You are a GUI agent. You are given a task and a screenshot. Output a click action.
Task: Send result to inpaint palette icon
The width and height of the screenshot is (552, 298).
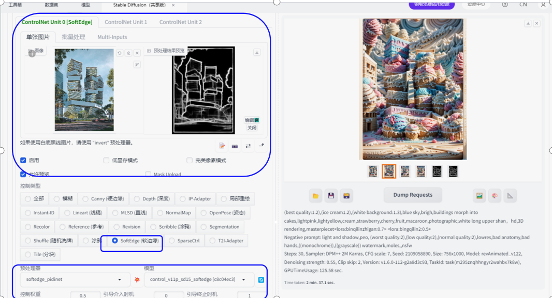[495, 196]
